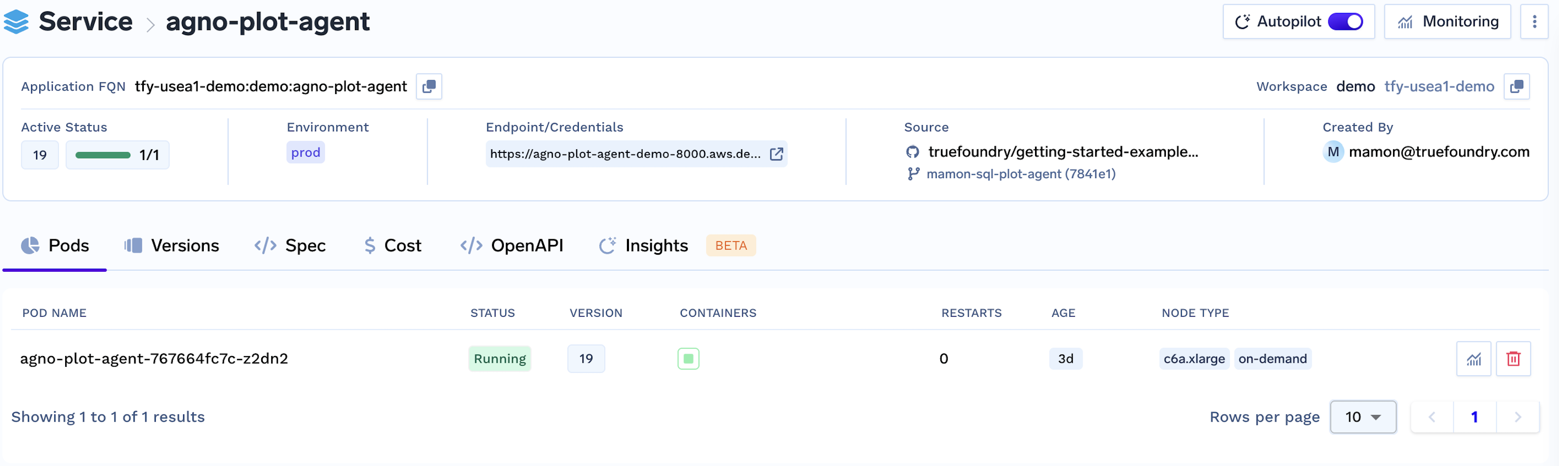1559x466 pixels.
Task: Click the Running status badge
Action: (499, 359)
